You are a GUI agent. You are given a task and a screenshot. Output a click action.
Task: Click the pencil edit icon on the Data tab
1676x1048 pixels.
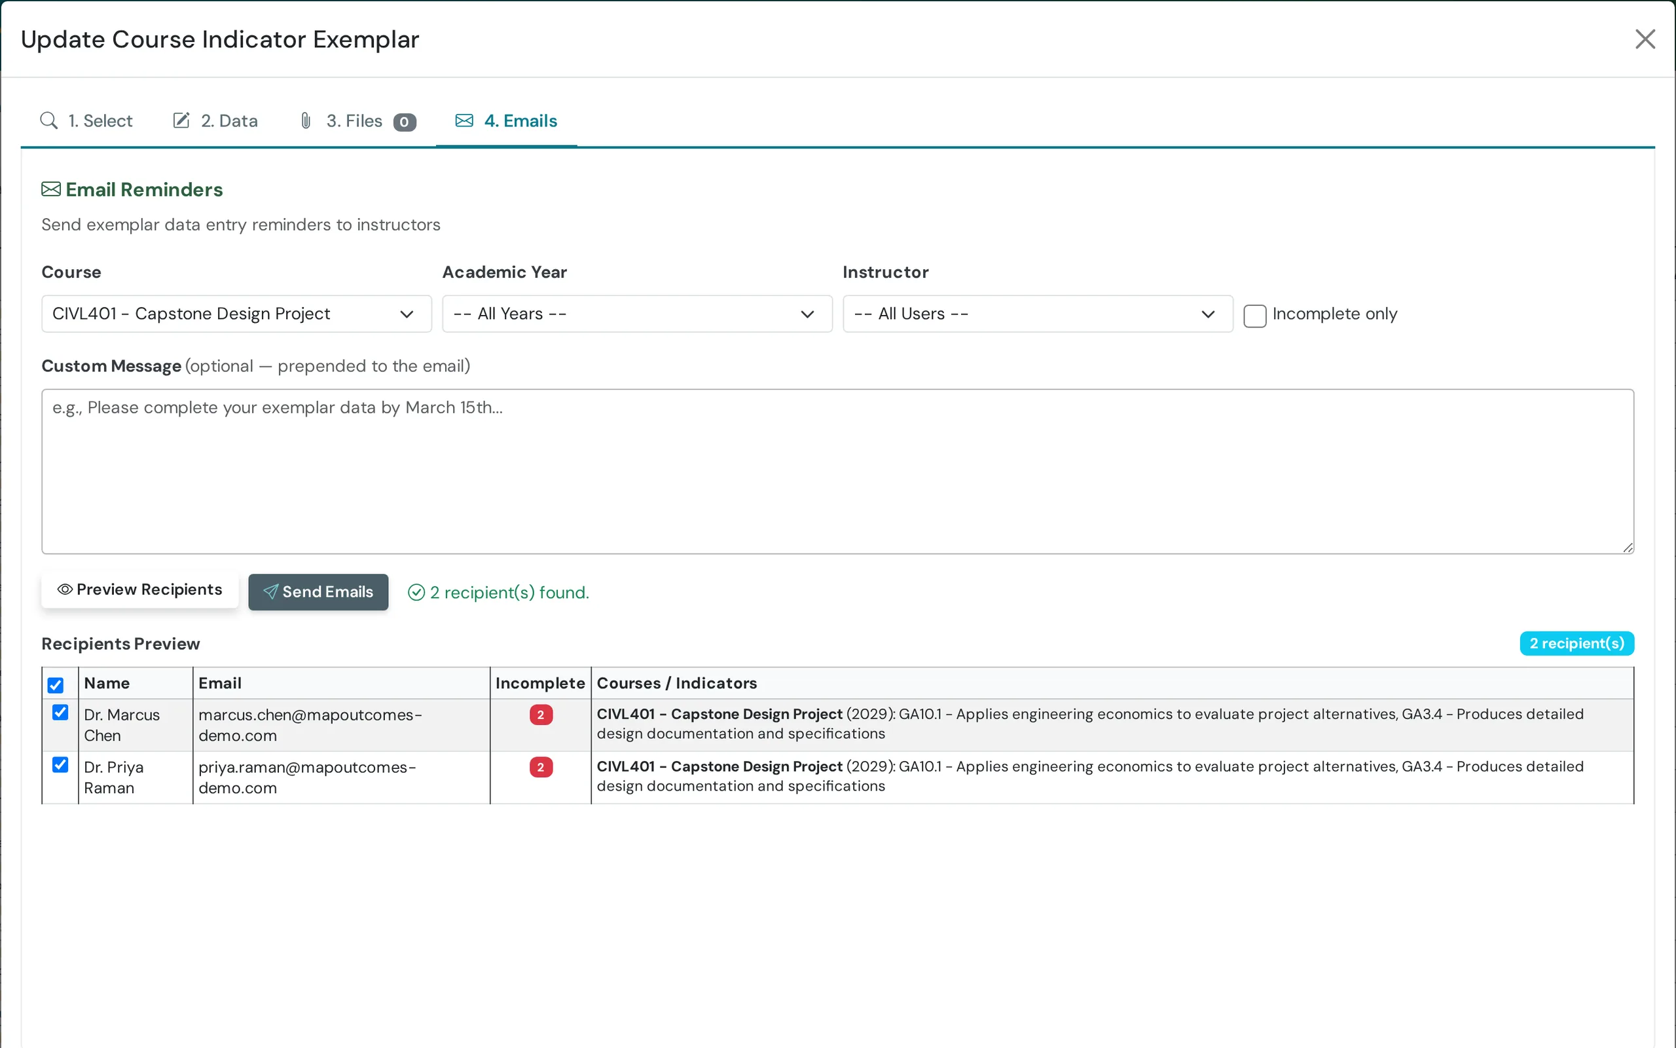(x=181, y=121)
